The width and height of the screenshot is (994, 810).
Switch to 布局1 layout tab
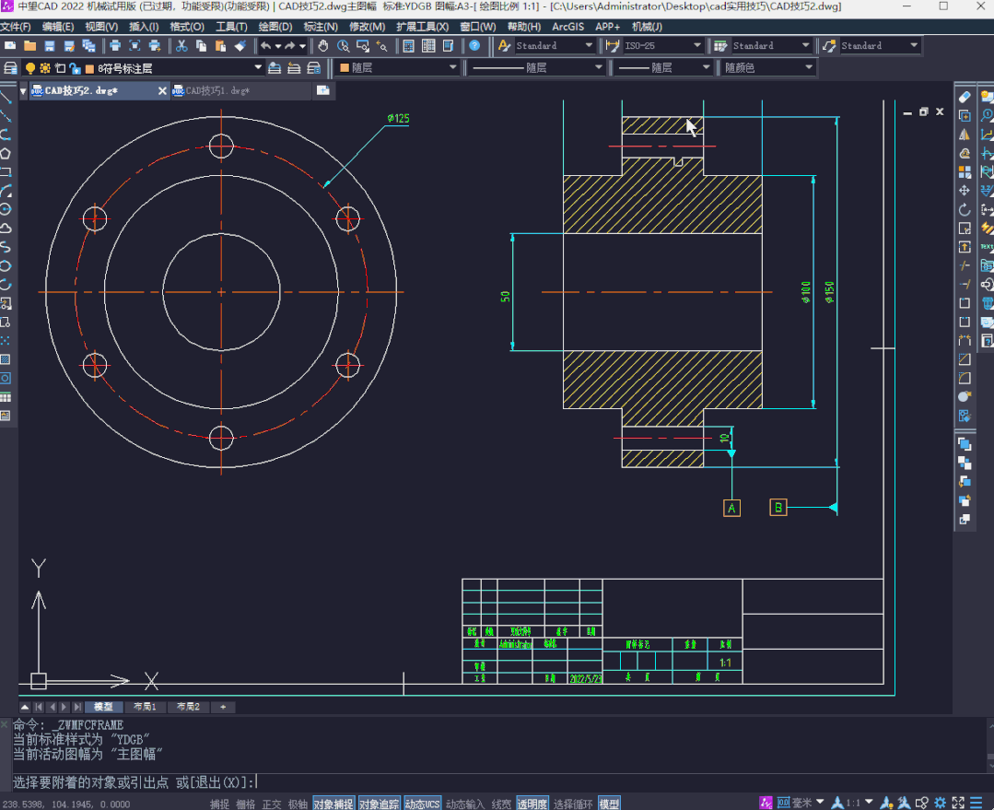click(145, 707)
